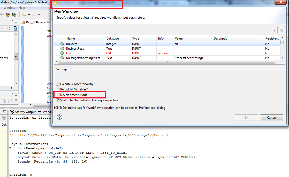289x177 pixels.
Task: Switch to the Workflow glasses tab
Action: pyautogui.click(x=44, y=112)
